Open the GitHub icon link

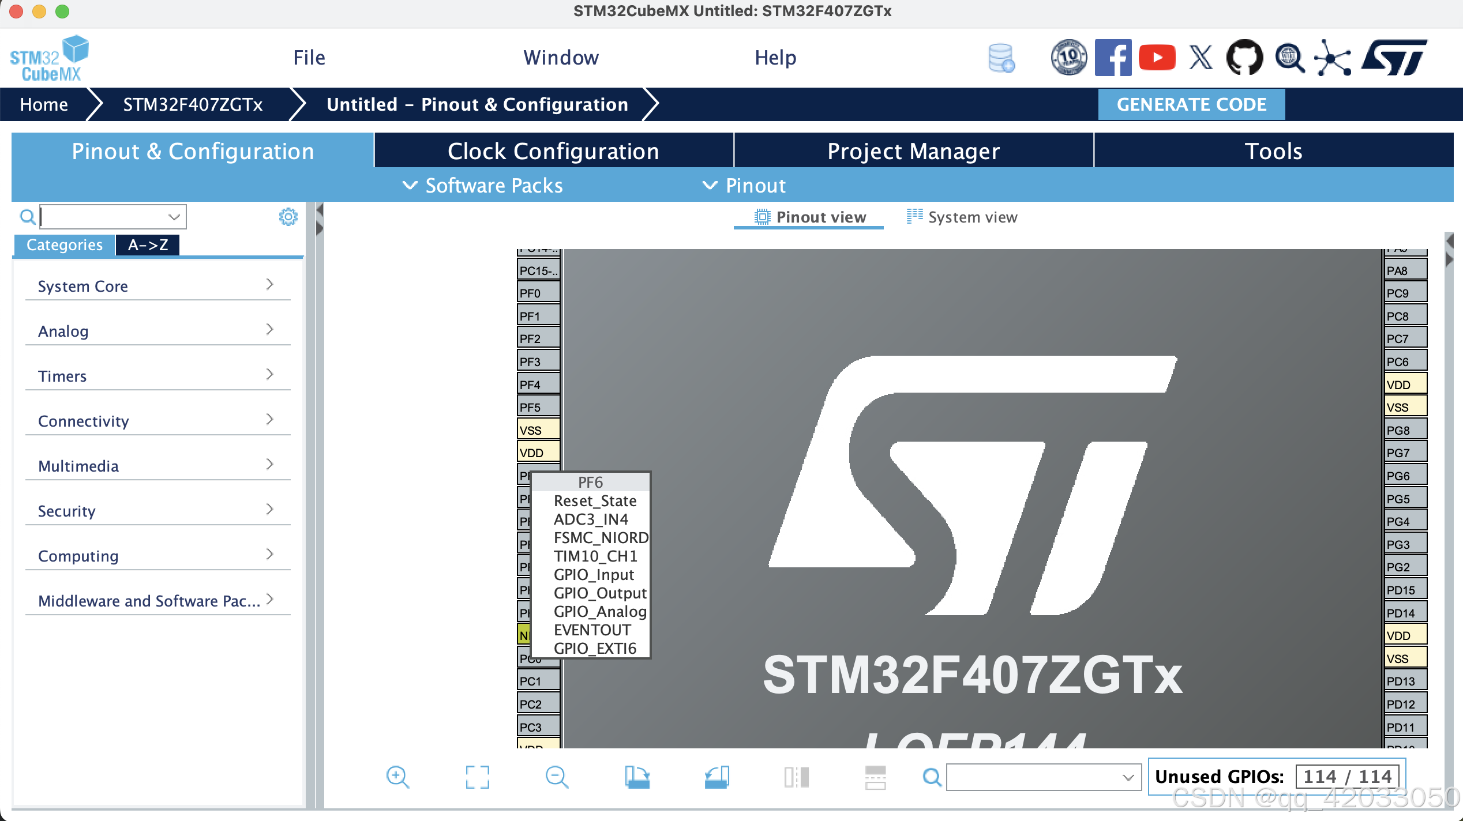[1244, 57]
